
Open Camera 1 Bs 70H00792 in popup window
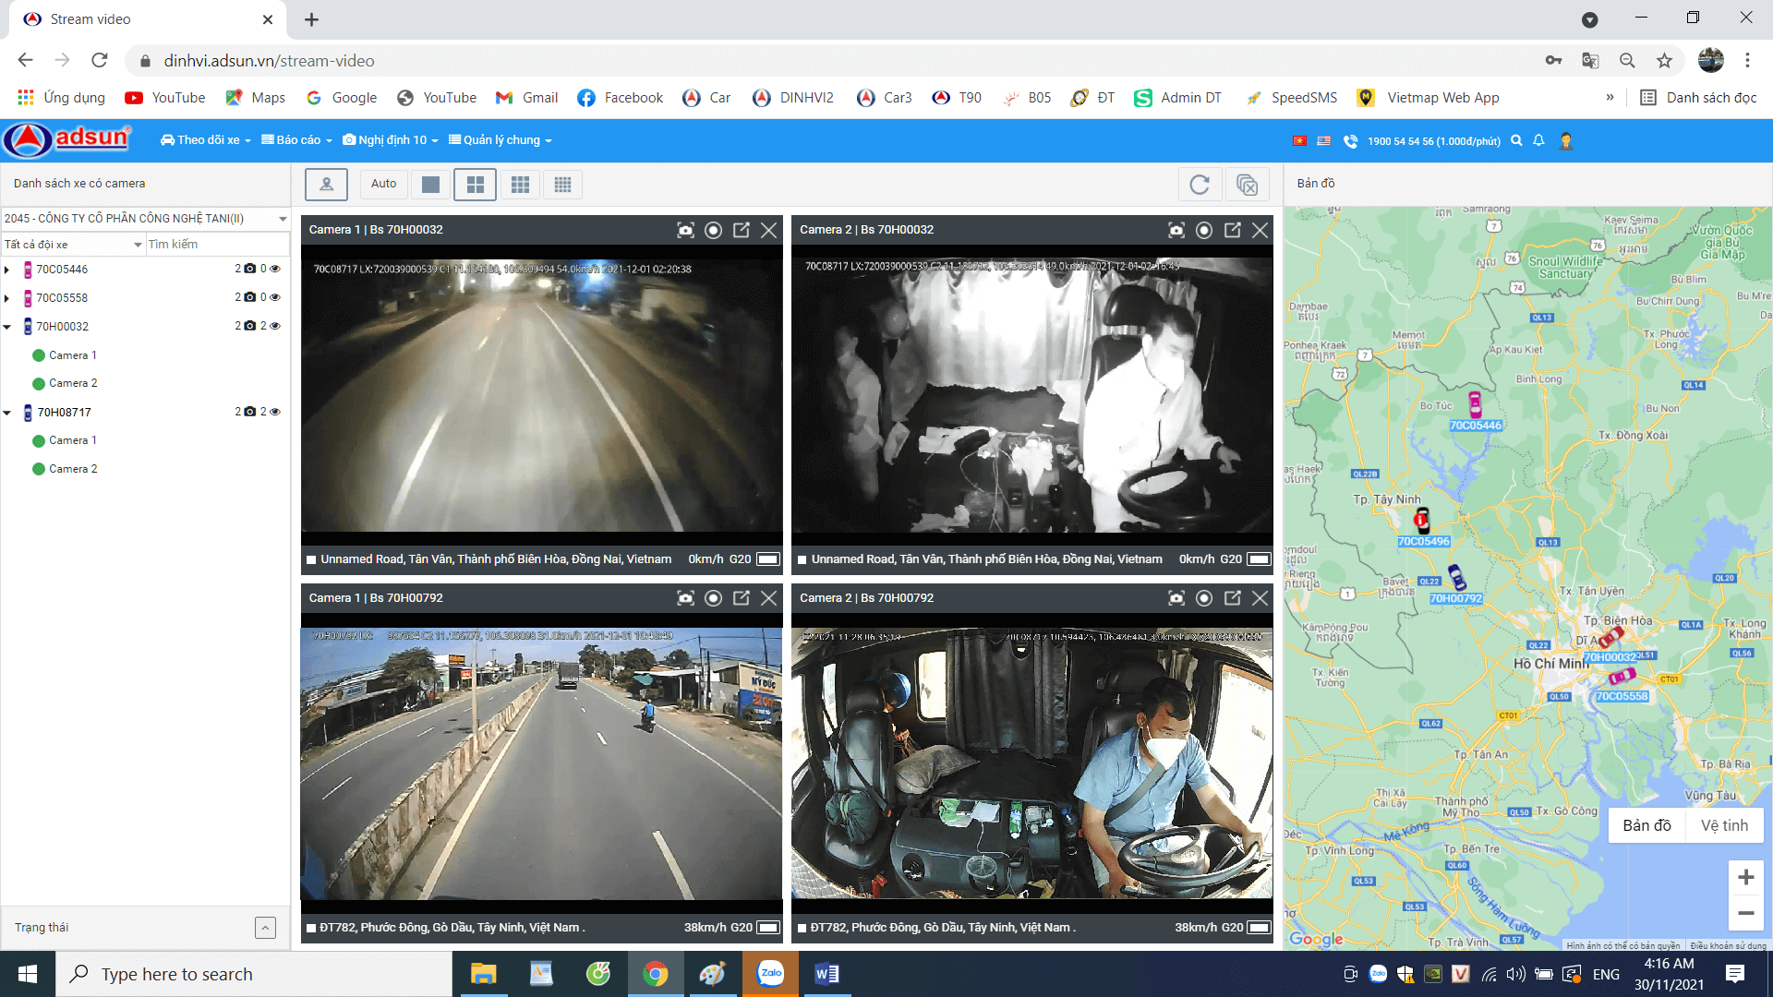click(x=741, y=598)
